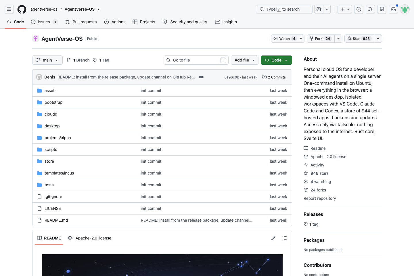Select the Apache-2.0 license tab

89,238
